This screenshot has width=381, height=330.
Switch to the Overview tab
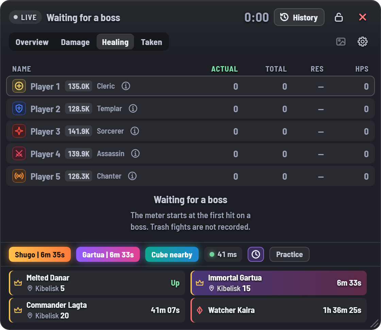coord(32,42)
